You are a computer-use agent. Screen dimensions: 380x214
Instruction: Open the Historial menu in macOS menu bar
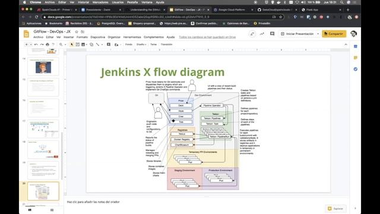(83, 2)
